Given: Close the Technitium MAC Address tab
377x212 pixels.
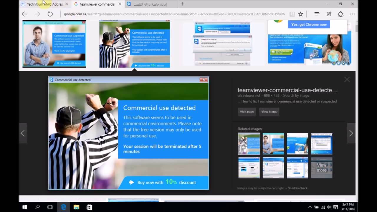Looking at the screenshot, I should [x=67, y=4].
